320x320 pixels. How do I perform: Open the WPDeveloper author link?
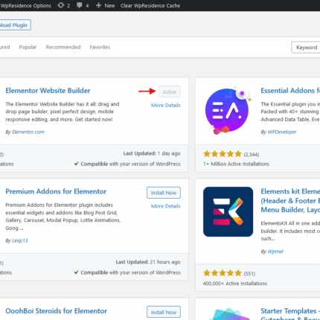(x=282, y=132)
